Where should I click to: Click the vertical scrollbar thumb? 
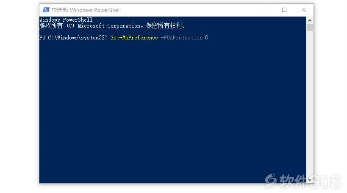click(x=310, y=27)
